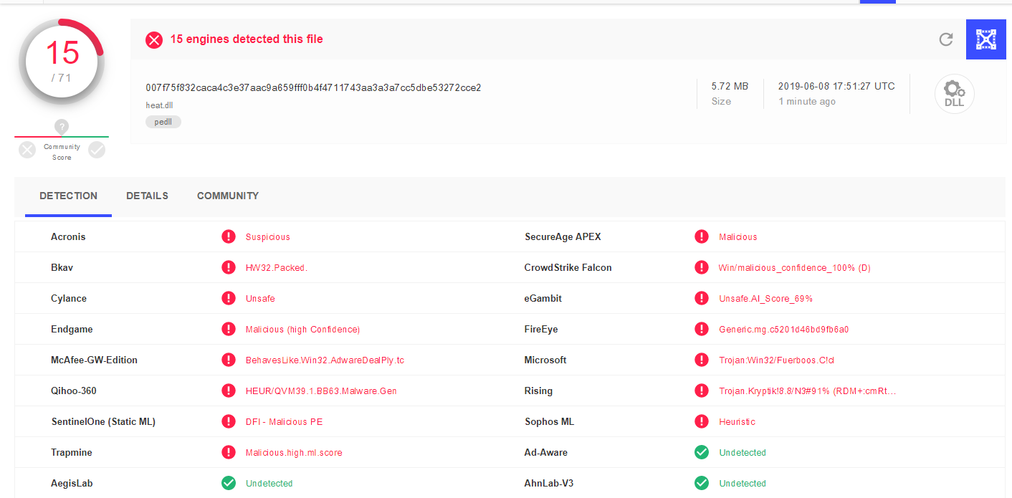This screenshot has width=1012, height=498.
Task: Click the AegisLab green check icon
Action: pyautogui.click(x=229, y=483)
